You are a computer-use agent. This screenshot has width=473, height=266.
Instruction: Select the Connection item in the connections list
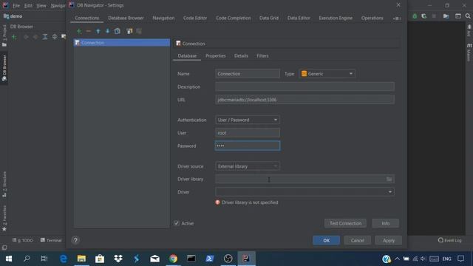coord(122,43)
